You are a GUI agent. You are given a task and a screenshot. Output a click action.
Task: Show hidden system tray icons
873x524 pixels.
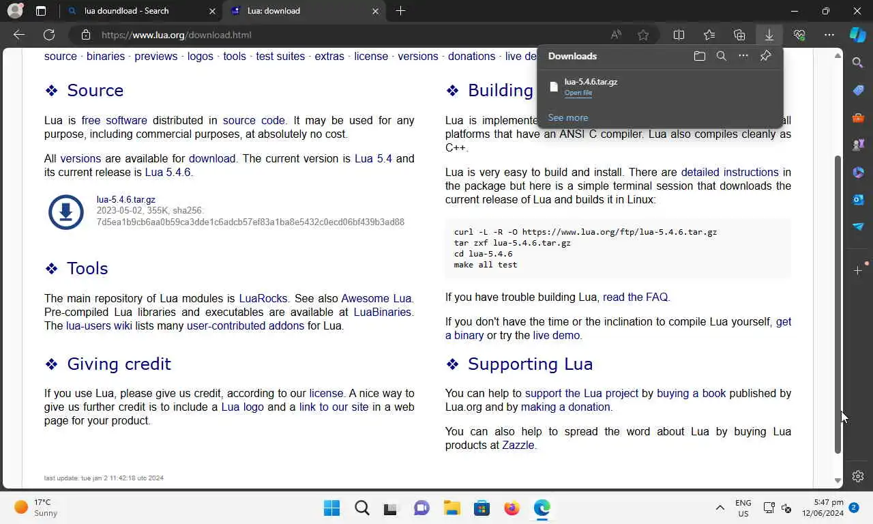[x=720, y=508]
